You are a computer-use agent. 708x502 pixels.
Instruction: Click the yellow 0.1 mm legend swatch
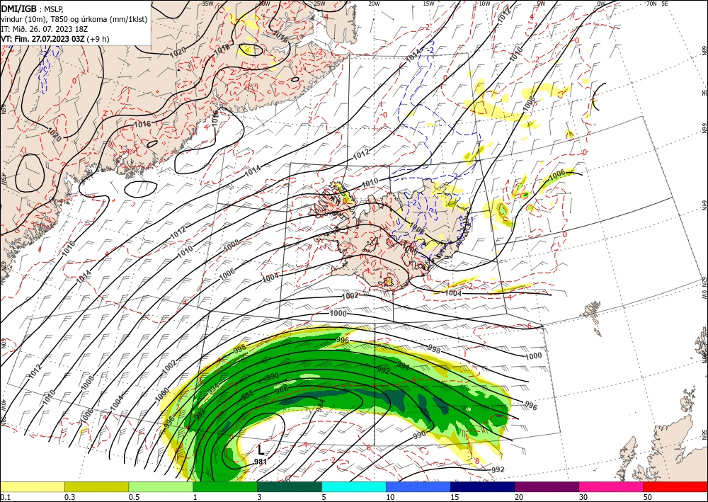tap(33, 486)
